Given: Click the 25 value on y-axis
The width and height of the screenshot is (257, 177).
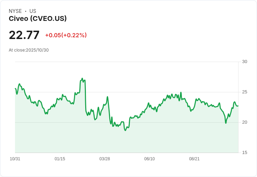Looking at the screenshot, I should [x=244, y=92].
